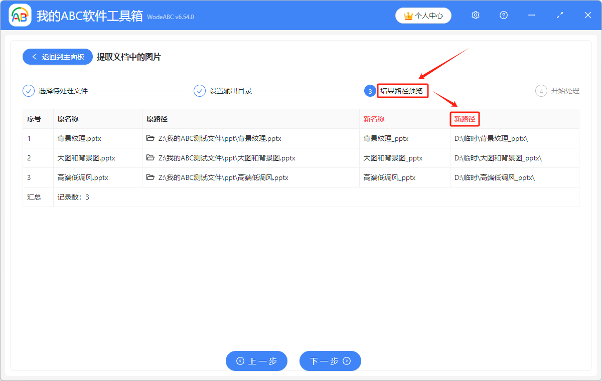Select step 结果路径预览 in the progress bar
Image resolution: width=602 pixels, height=381 pixels.
point(403,91)
